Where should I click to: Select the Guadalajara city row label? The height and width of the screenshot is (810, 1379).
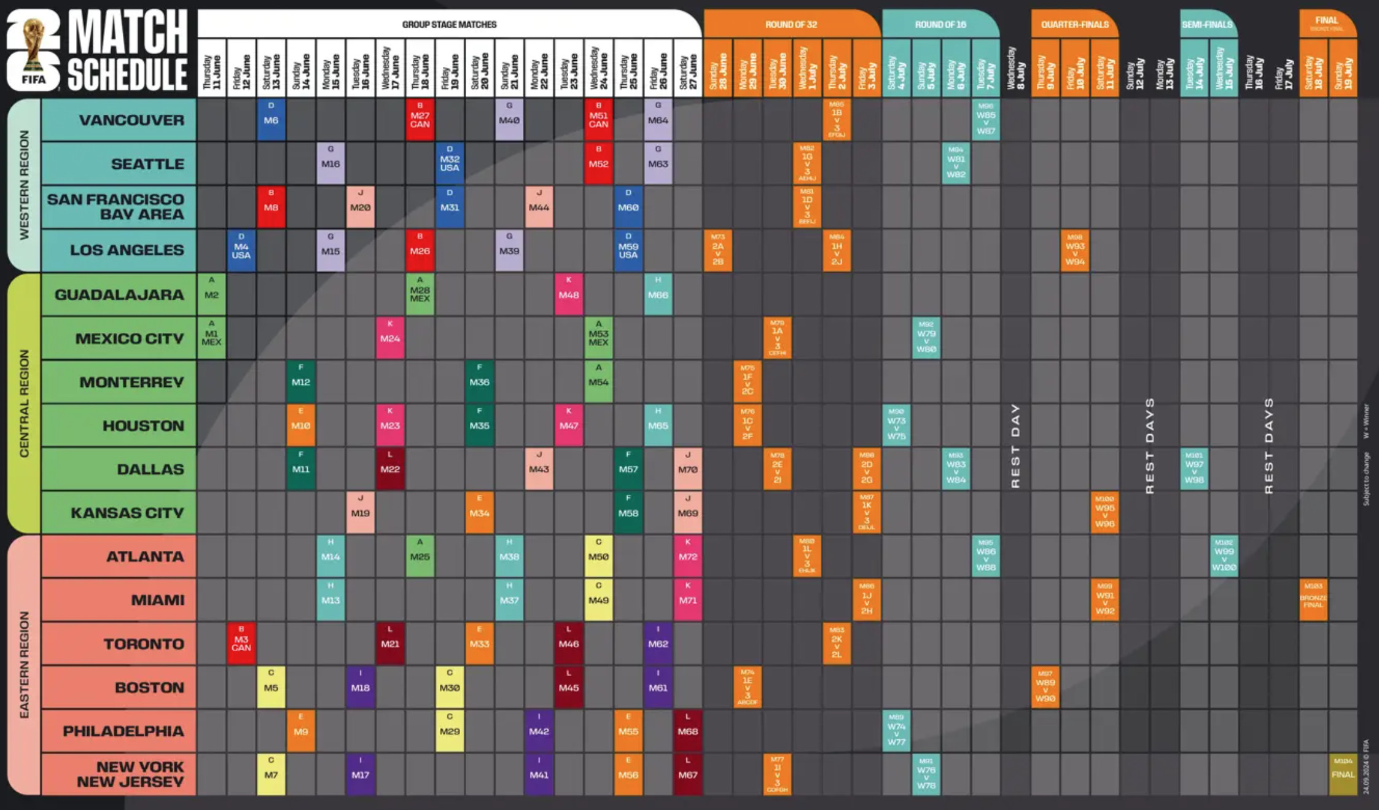[119, 295]
